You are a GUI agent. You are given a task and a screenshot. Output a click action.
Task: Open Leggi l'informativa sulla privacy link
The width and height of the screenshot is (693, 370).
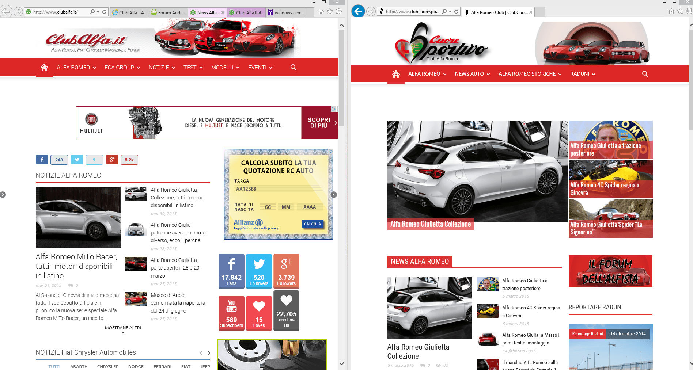pyautogui.click(x=256, y=228)
